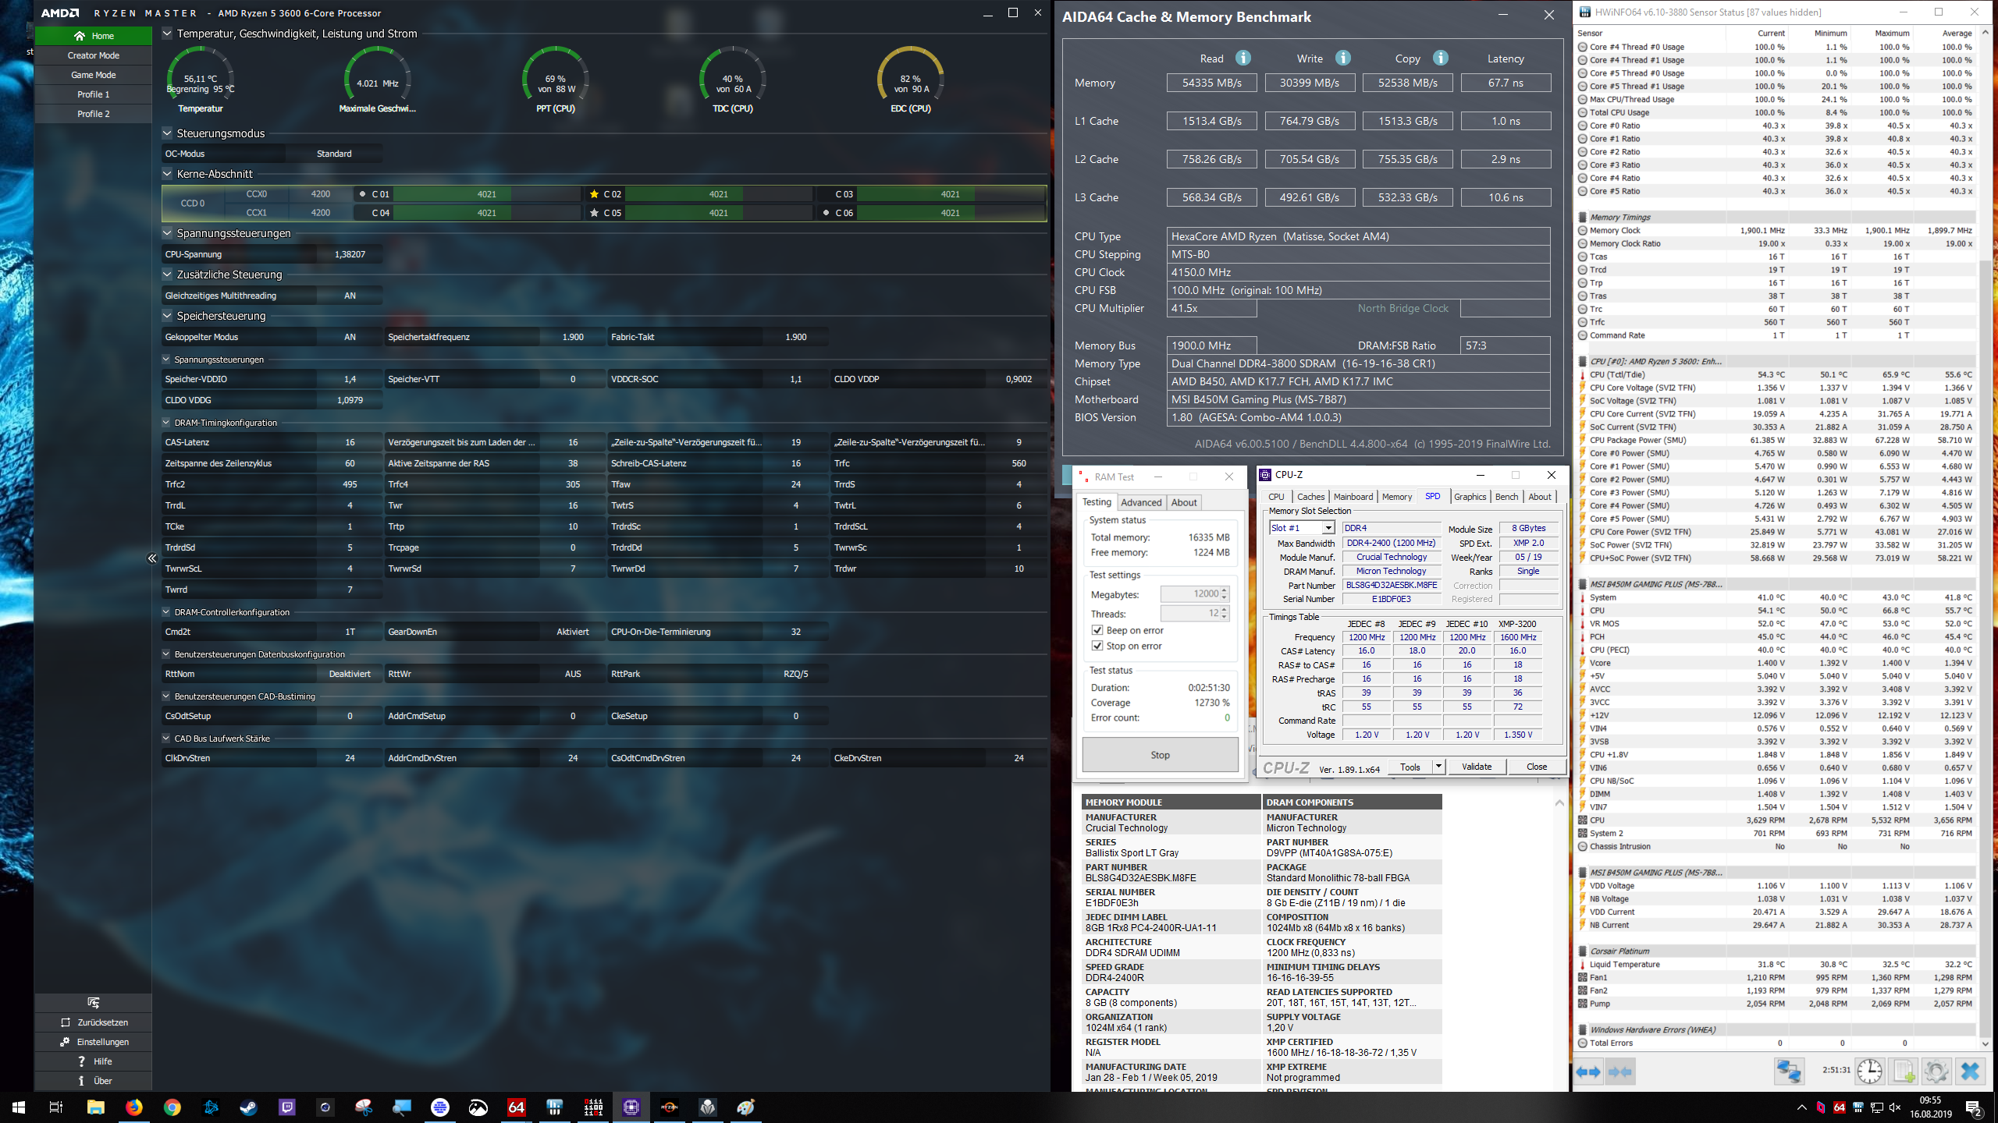The width and height of the screenshot is (1998, 1123).
Task: Collapse the DRAM-Timingkonfiguration section
Action: [x=166, y=423]
